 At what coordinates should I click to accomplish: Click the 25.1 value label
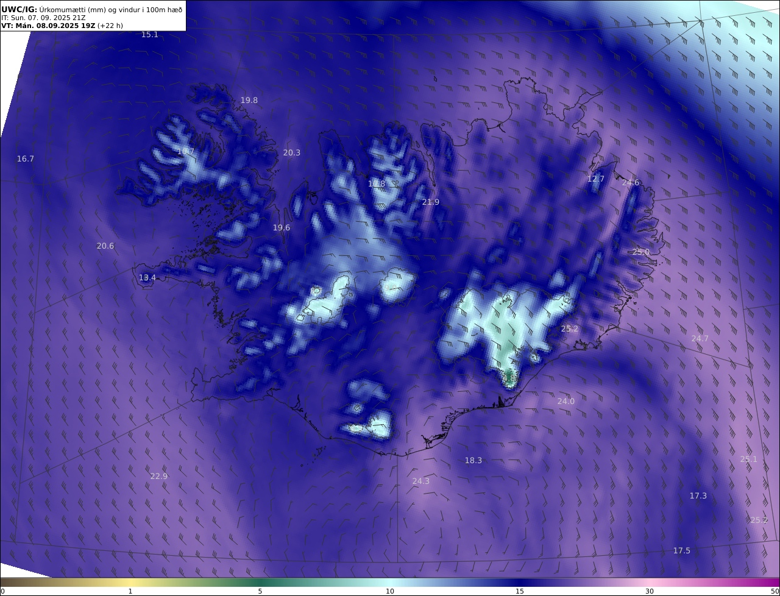749,459
